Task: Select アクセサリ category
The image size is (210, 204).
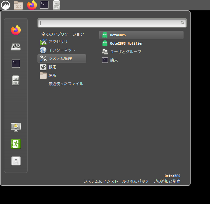Action: tap(62, 42)
